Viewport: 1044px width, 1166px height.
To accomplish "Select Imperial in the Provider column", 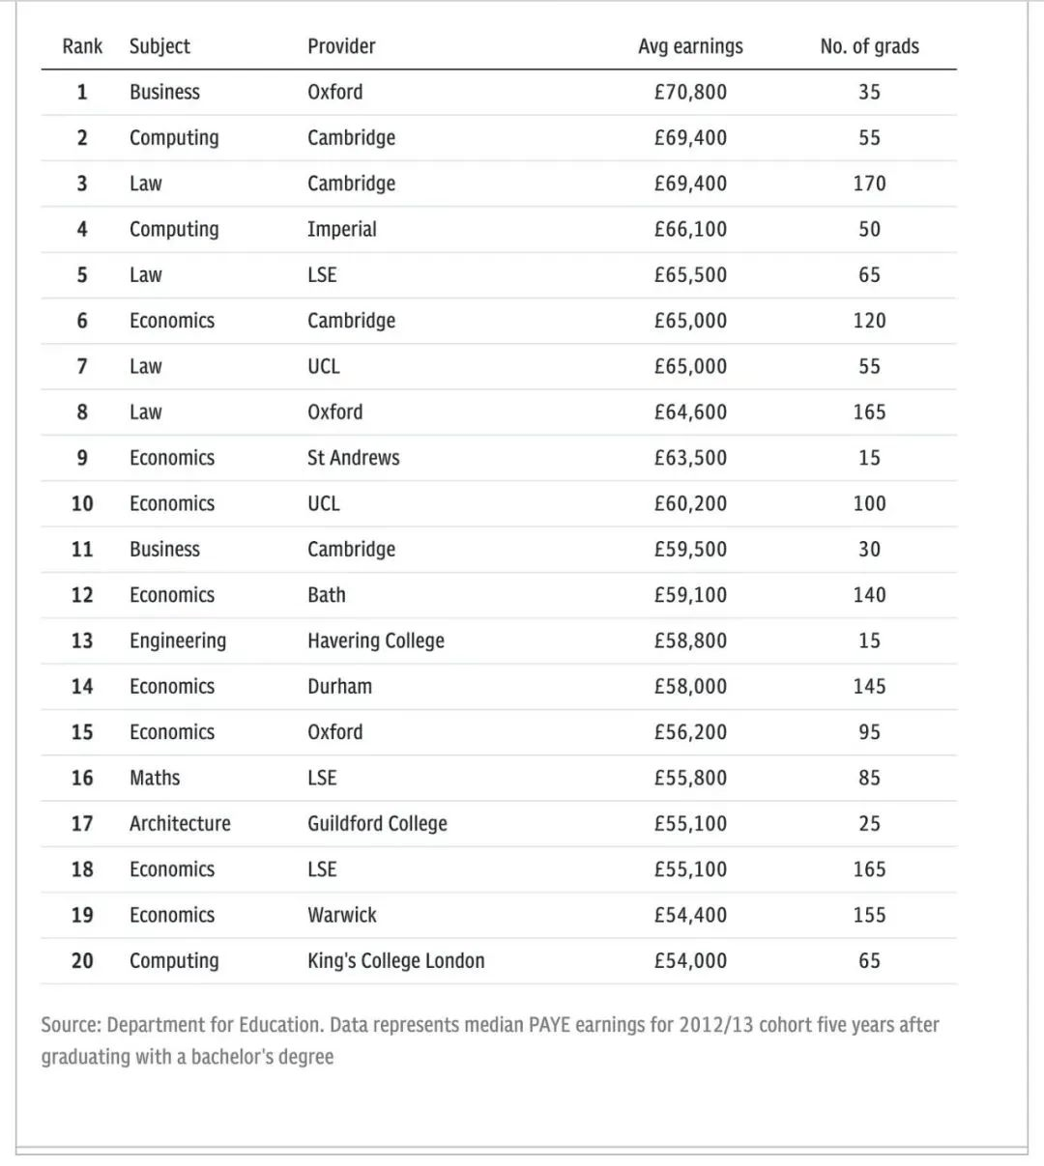I will pyautogui.click(x=342, y=229).
